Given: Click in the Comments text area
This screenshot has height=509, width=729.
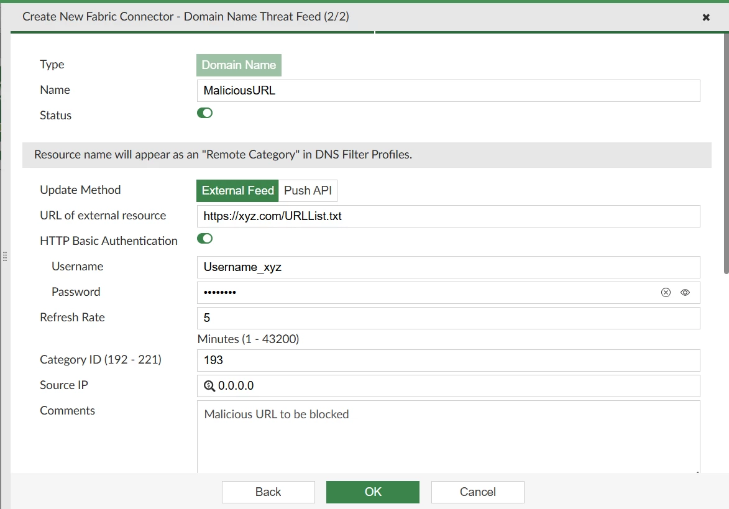Looking at the screenshot, I should pyautogui.click(x=448, y=437).
